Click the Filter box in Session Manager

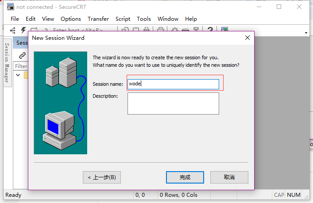(x=21, y=66)
